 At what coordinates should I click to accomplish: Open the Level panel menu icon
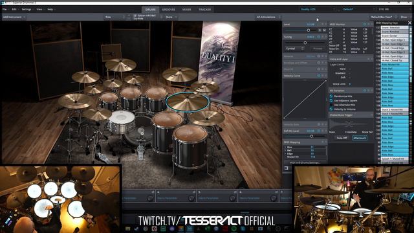click(323, 25)
